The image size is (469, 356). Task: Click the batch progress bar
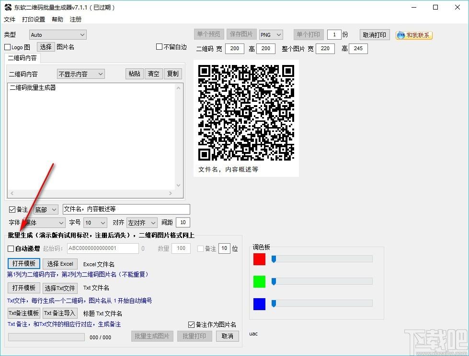(46, 337)
